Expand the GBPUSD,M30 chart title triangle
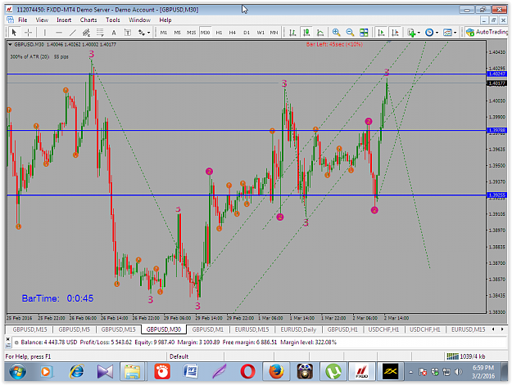The width and height of the screenshot is (512, 385). pos(10,44)
